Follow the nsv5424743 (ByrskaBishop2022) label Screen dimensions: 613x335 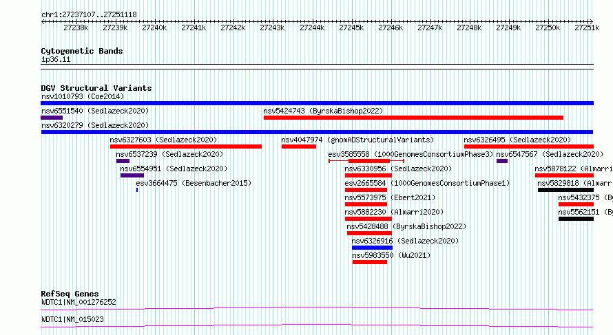pyautogui.click(x=323, y=111)
